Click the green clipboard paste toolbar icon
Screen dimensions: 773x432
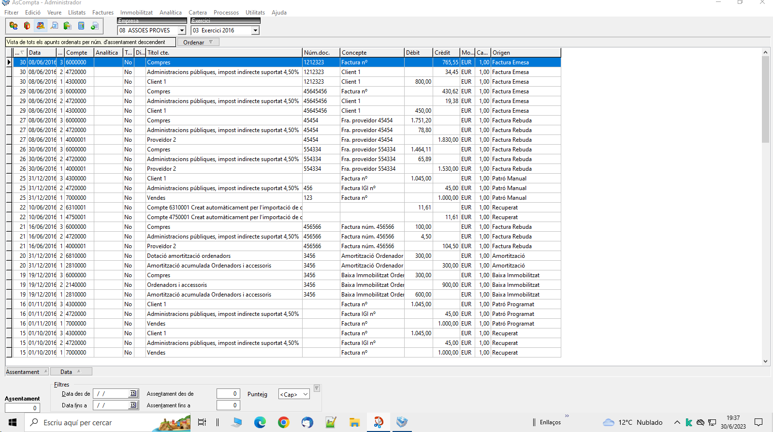(x=68, y=26)
